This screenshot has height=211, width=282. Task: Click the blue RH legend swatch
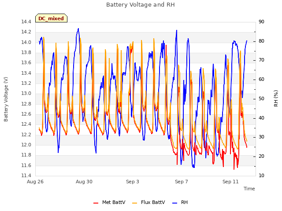(175, 203)
